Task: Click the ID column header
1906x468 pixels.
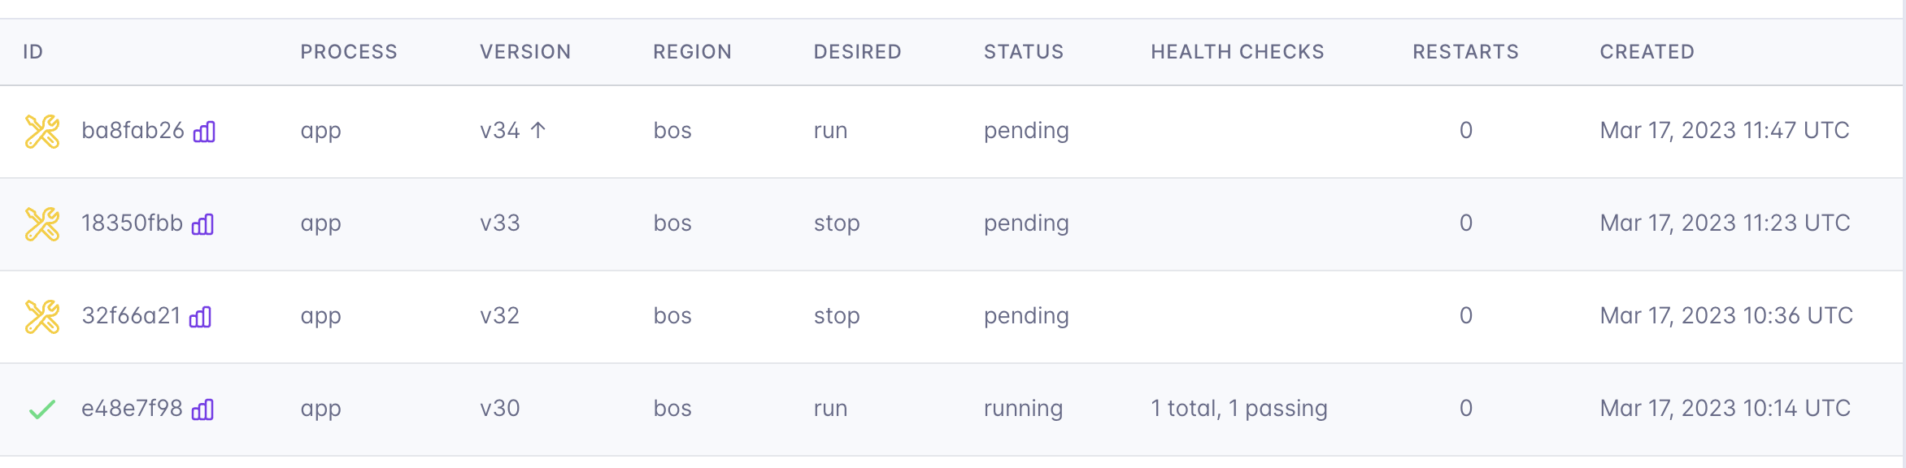Action: click(33, 52)
